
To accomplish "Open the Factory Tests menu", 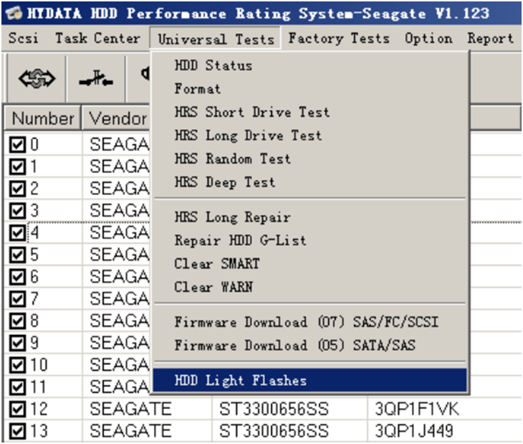I will pos(339,39).
